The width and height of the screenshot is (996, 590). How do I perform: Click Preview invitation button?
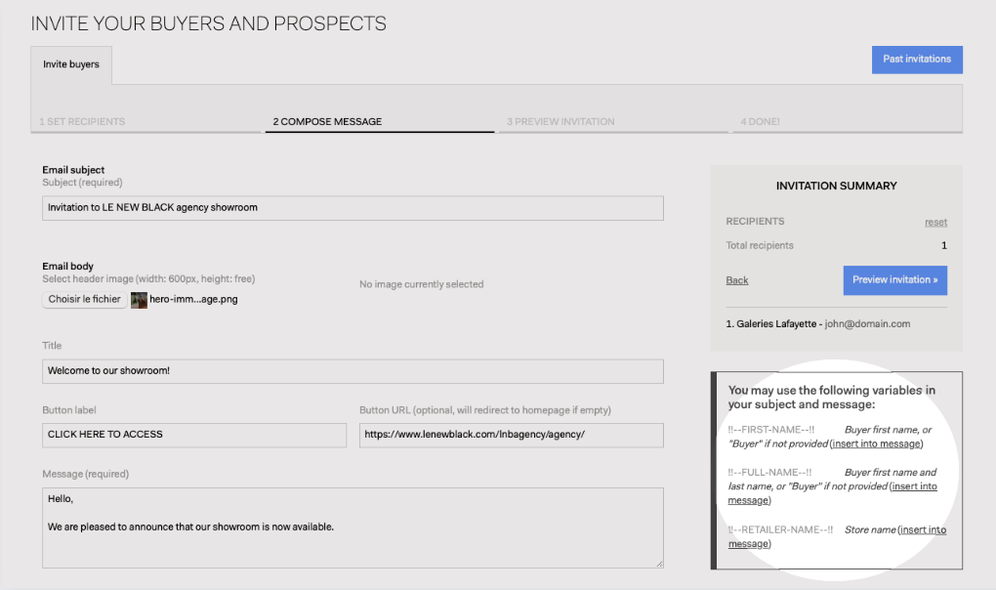895,280
